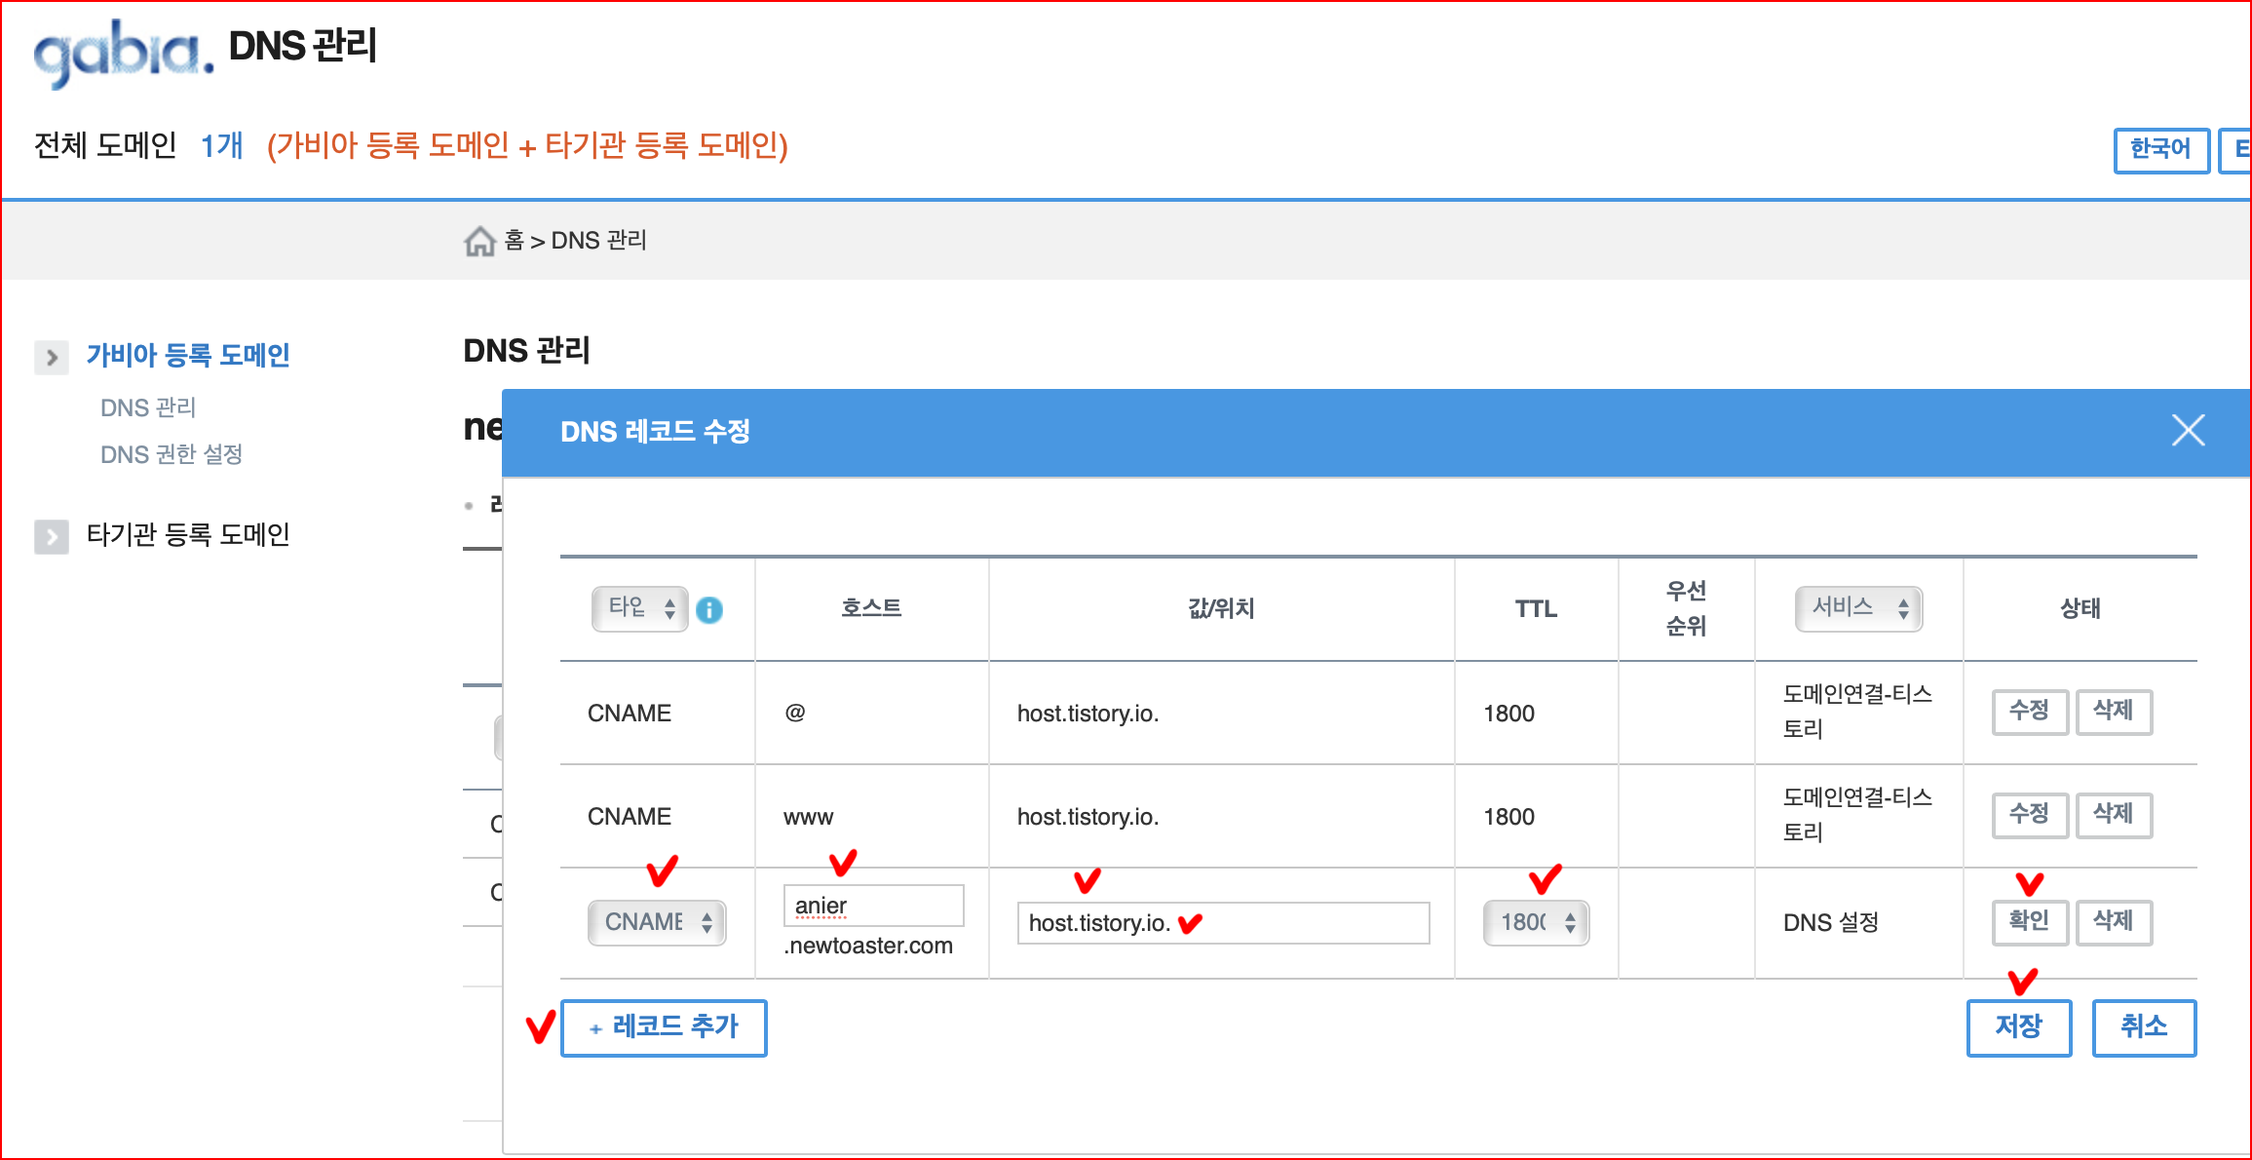Viewport: 2252px width, 1160px height.
Task: Open DNS 관리 in left sidebar
Action: click(148, 407)
